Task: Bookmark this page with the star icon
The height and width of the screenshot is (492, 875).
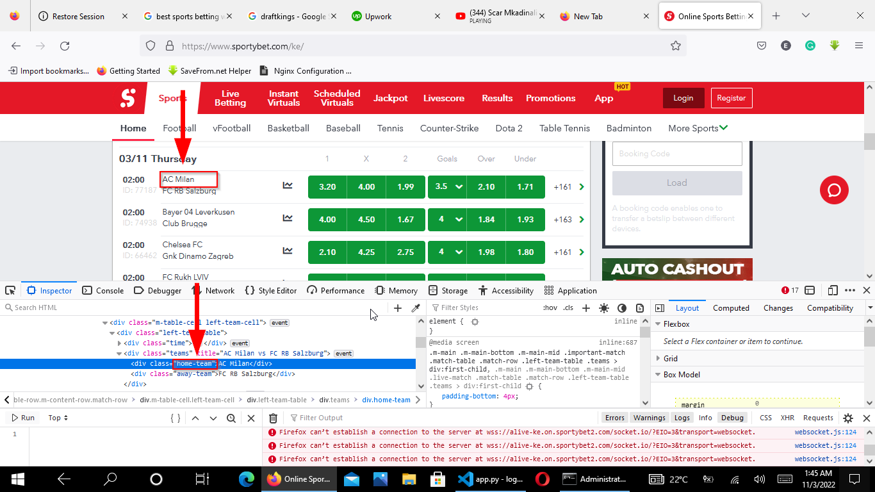Action: click(x=675, y=45)
